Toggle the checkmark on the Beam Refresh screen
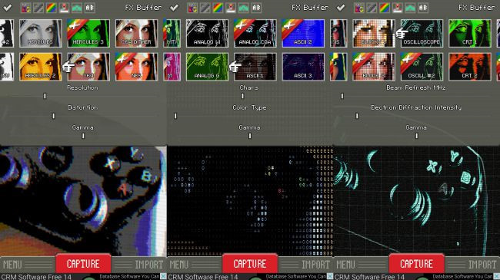This screenshot has height=280, width=500. (x=341, y=8)
